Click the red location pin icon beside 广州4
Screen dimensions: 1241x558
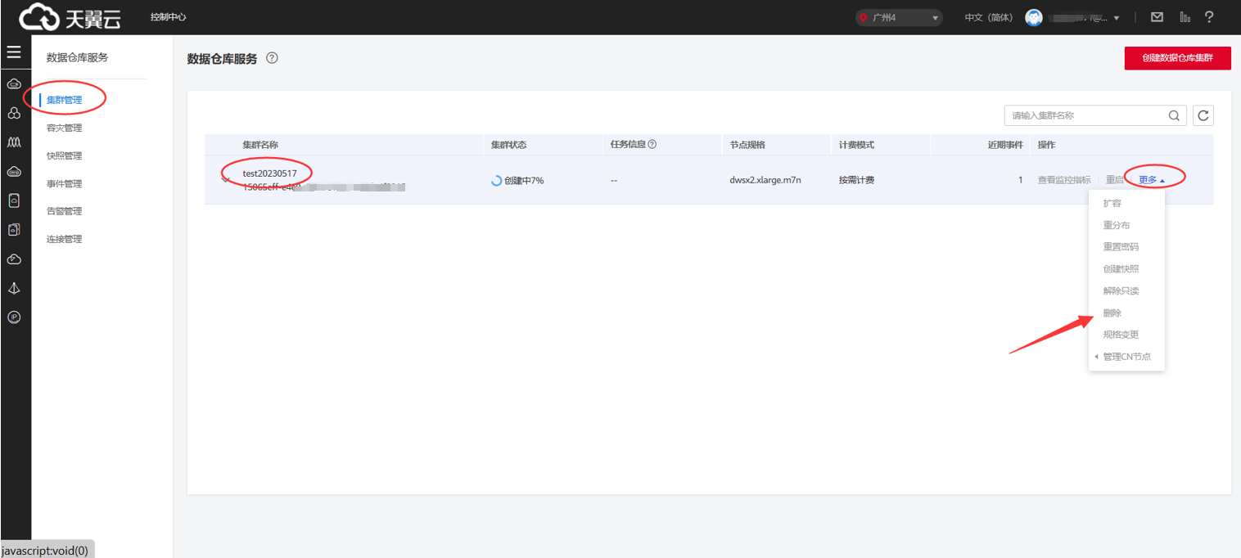pos(863,17)
